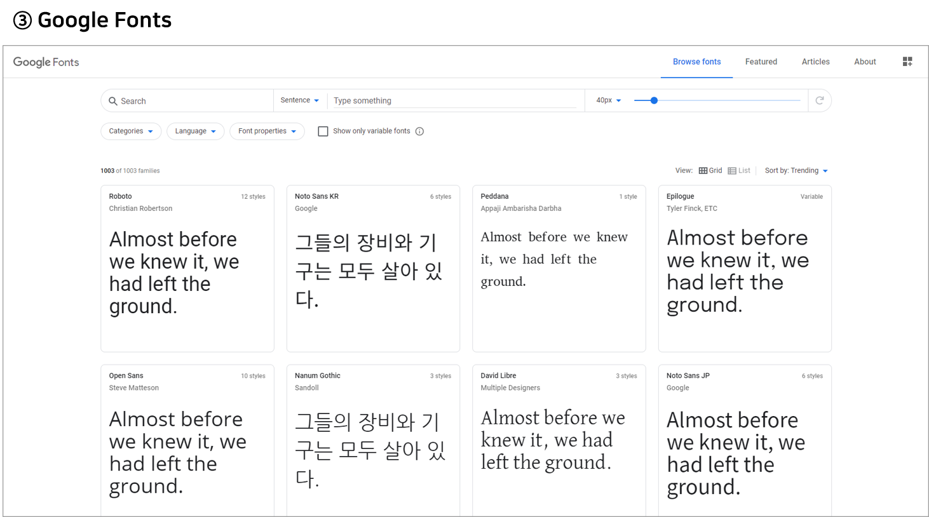Reset preview settings with refresh icon
Screen dimensions: 929x517
click(x=820, y=100)
